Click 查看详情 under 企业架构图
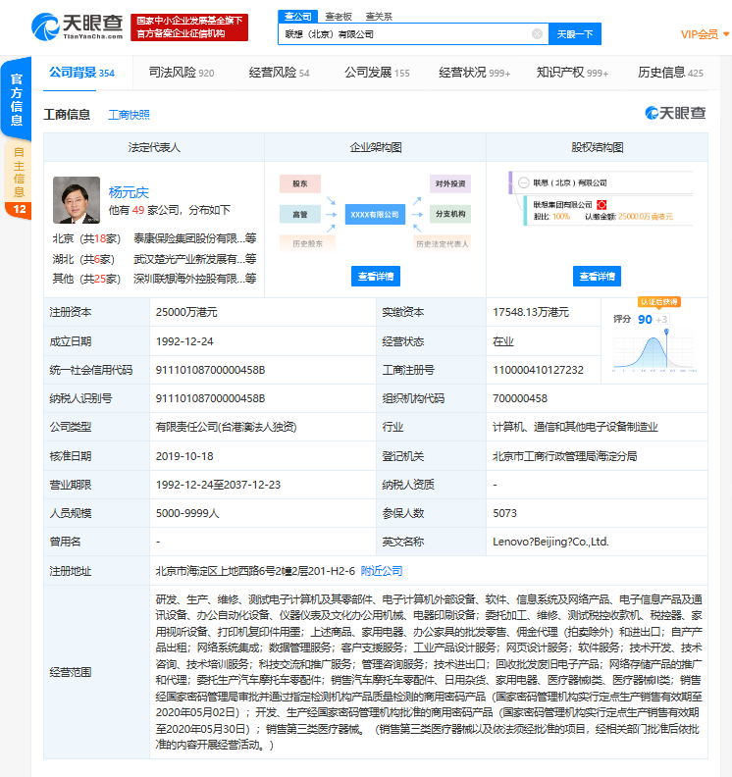The width and height of the screenshot is (732, 777). click(x=376, y=276)
